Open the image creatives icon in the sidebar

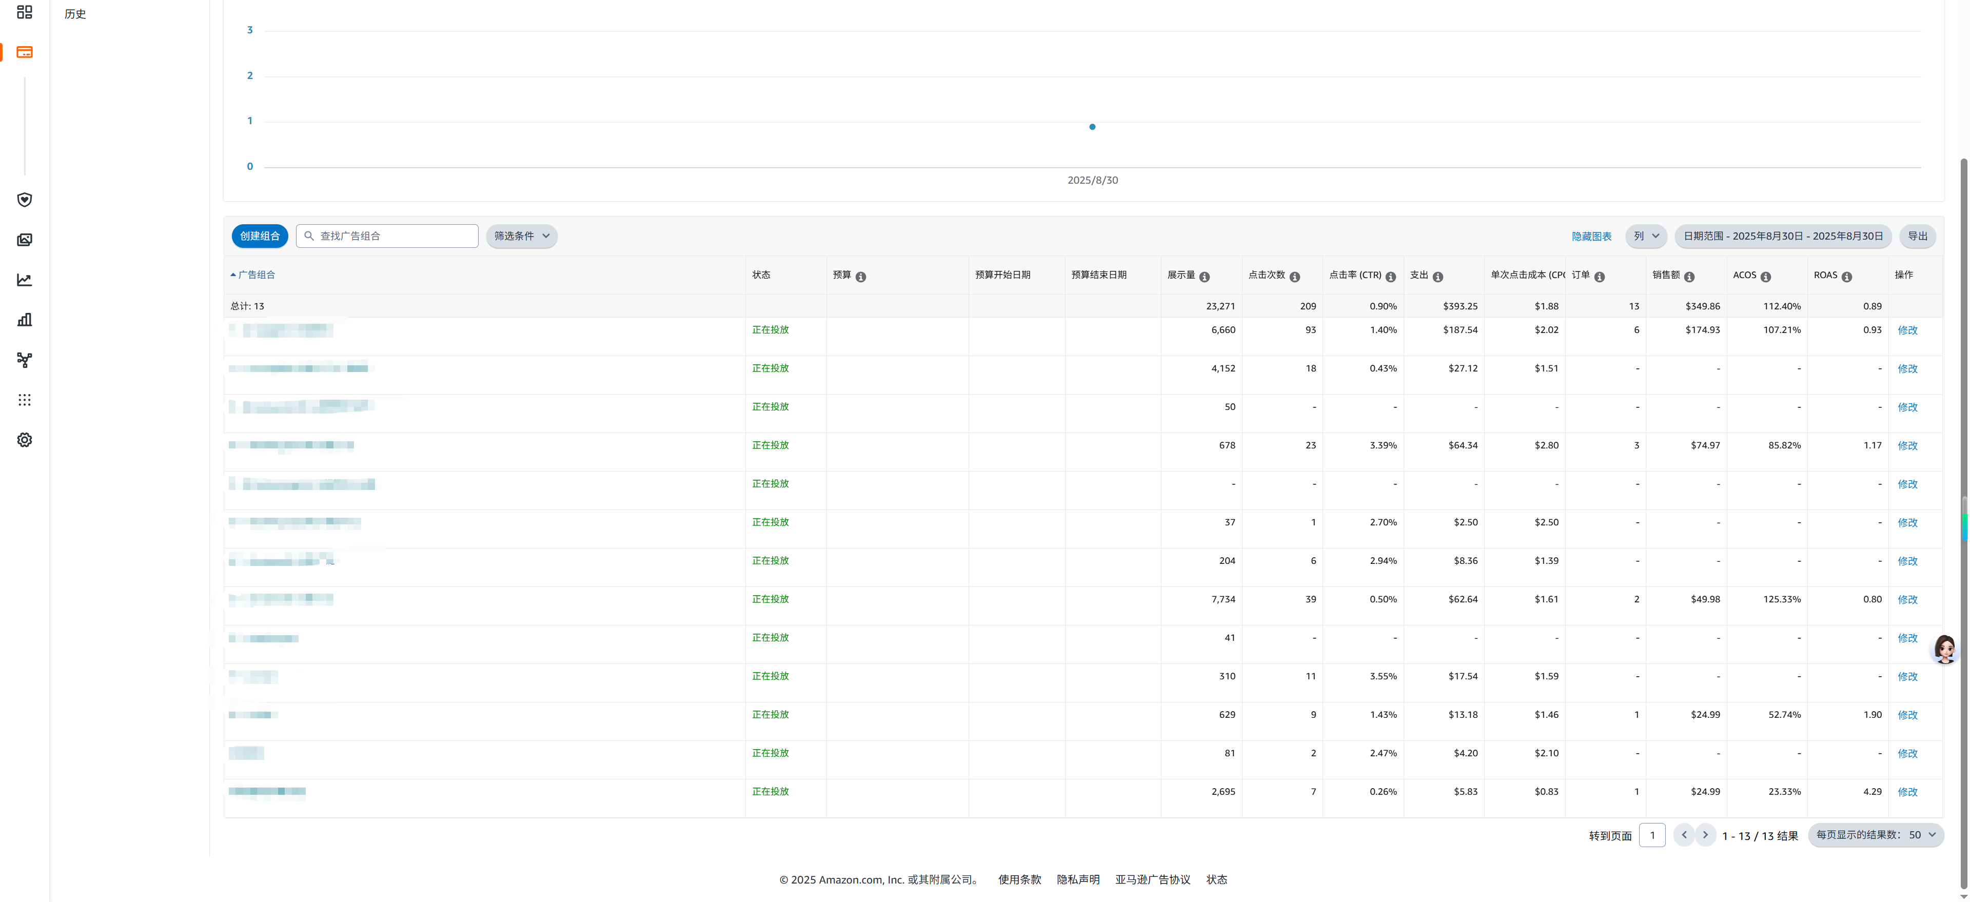[x=25, y=240]
